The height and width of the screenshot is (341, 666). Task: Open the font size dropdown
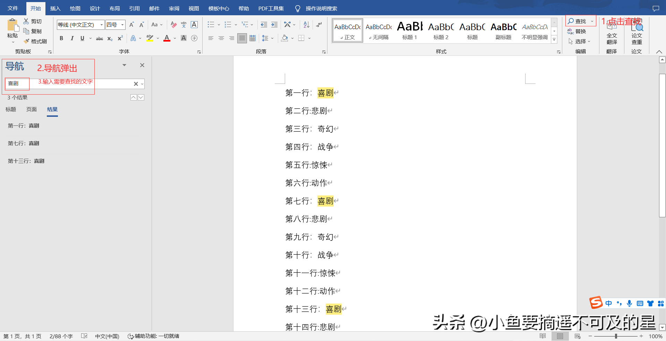point(122,25)
